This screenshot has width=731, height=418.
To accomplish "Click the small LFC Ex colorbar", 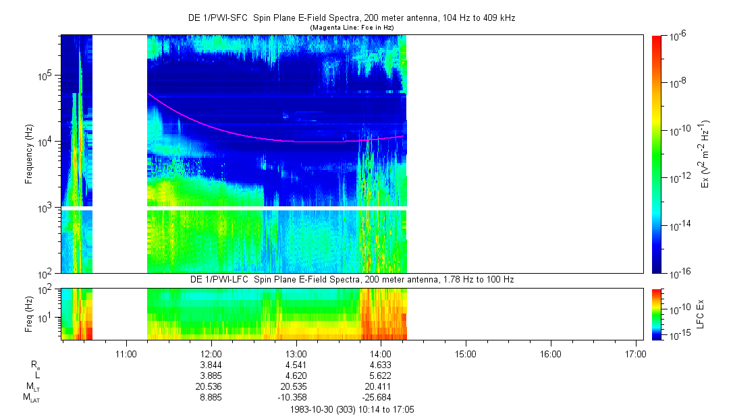I will tap(657, 313).
